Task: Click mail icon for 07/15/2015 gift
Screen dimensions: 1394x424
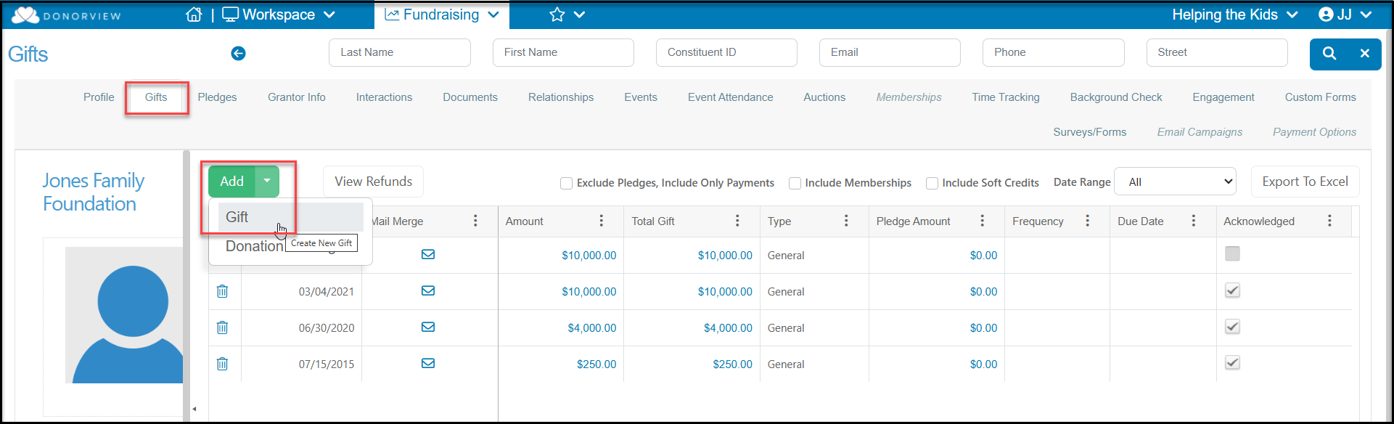Action: point(428,363)
